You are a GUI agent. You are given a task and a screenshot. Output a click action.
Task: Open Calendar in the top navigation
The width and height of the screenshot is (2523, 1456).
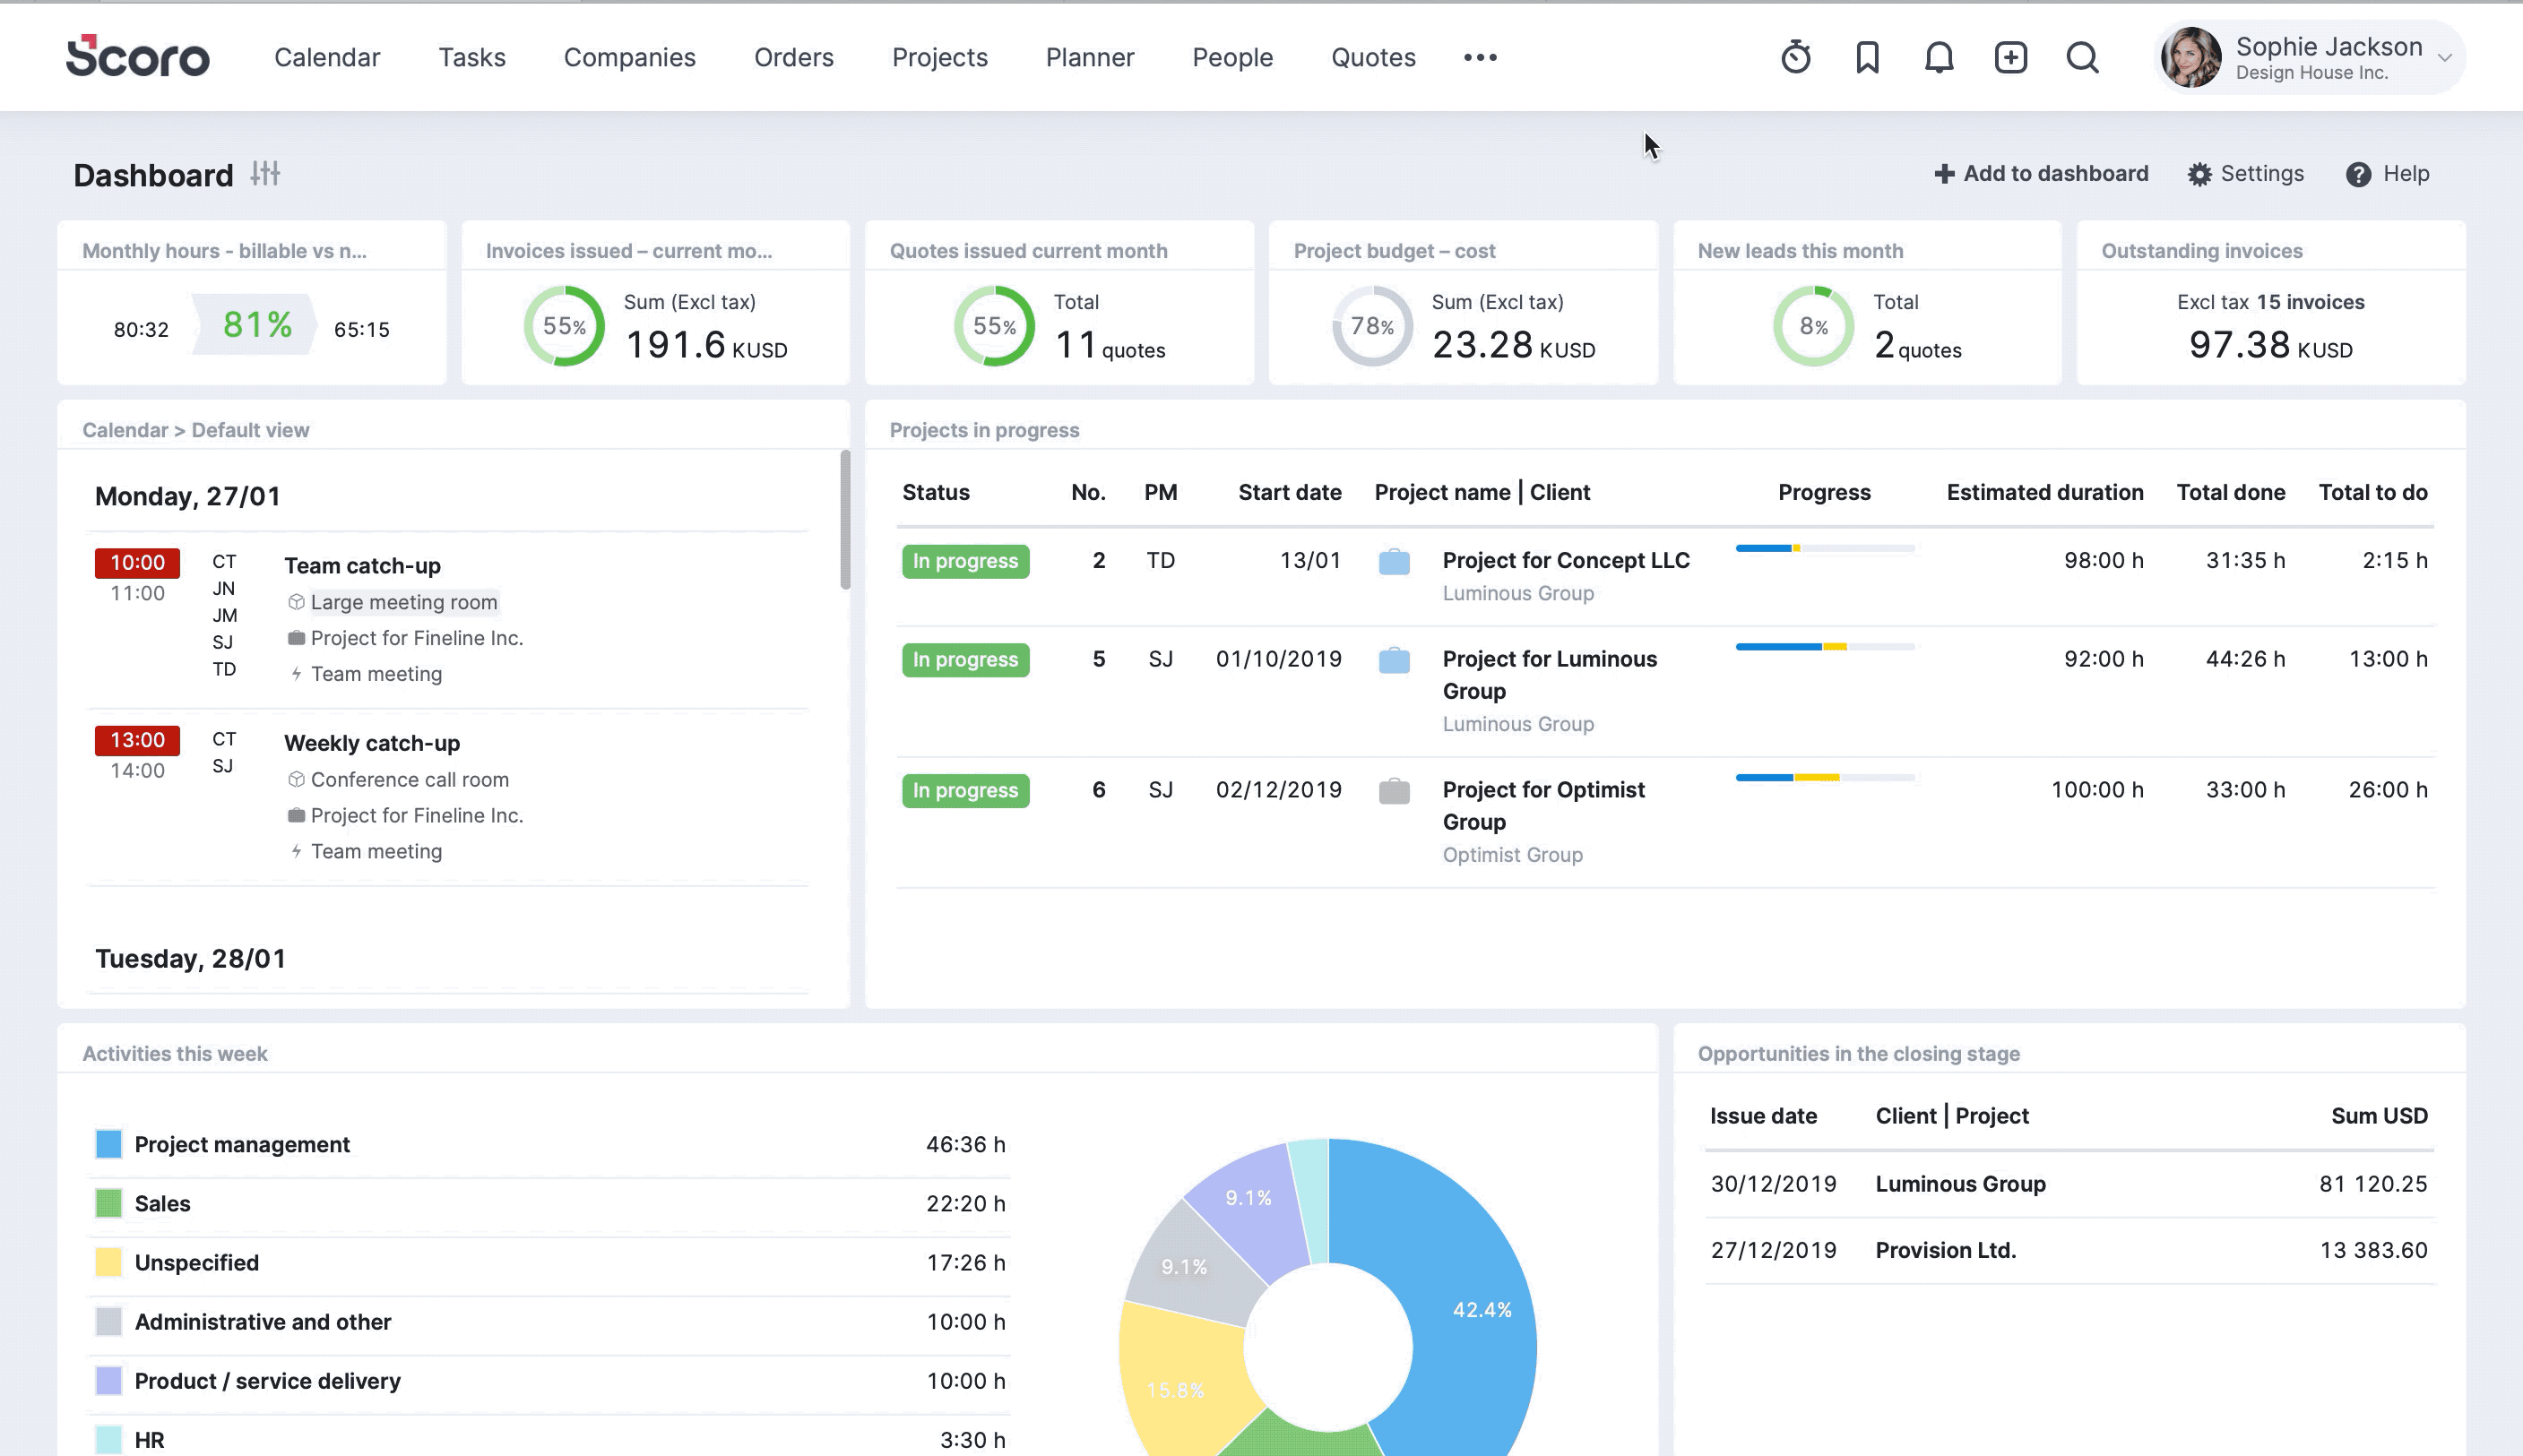(x=327, y=57)
